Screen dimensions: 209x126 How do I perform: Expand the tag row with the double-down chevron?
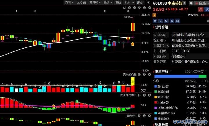[208, 21]
